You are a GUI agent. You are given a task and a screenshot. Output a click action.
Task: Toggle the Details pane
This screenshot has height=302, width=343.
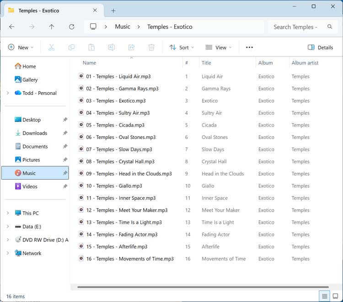click(x=321, y=47)
